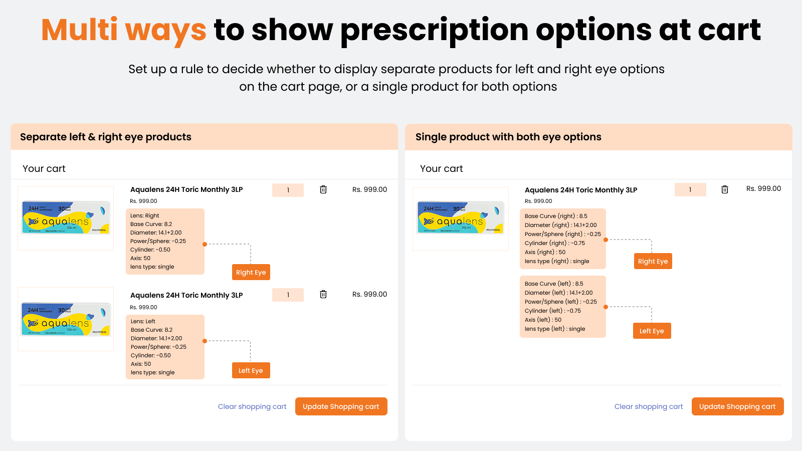Image resolution: width=802 pixels, height=451 pixels.
Task: Click quantity field for Left lens product
Action: click(x=288, y=295)
